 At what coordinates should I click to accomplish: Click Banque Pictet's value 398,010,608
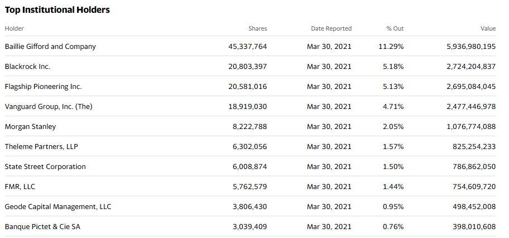click(x=474, y=227)
